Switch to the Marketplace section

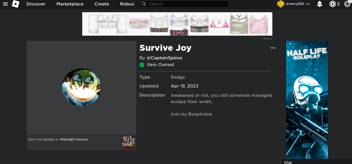coord(70,4)
